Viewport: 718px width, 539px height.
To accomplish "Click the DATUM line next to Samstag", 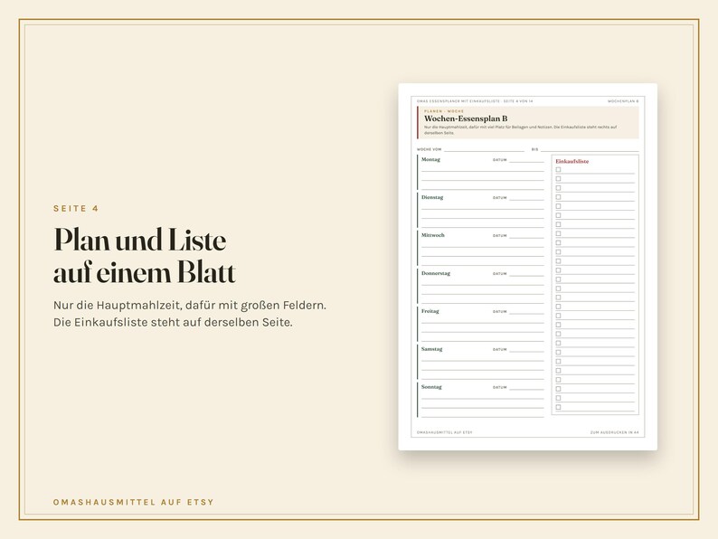I will 526,350.
